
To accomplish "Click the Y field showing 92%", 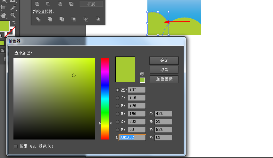I will point(163,130).
